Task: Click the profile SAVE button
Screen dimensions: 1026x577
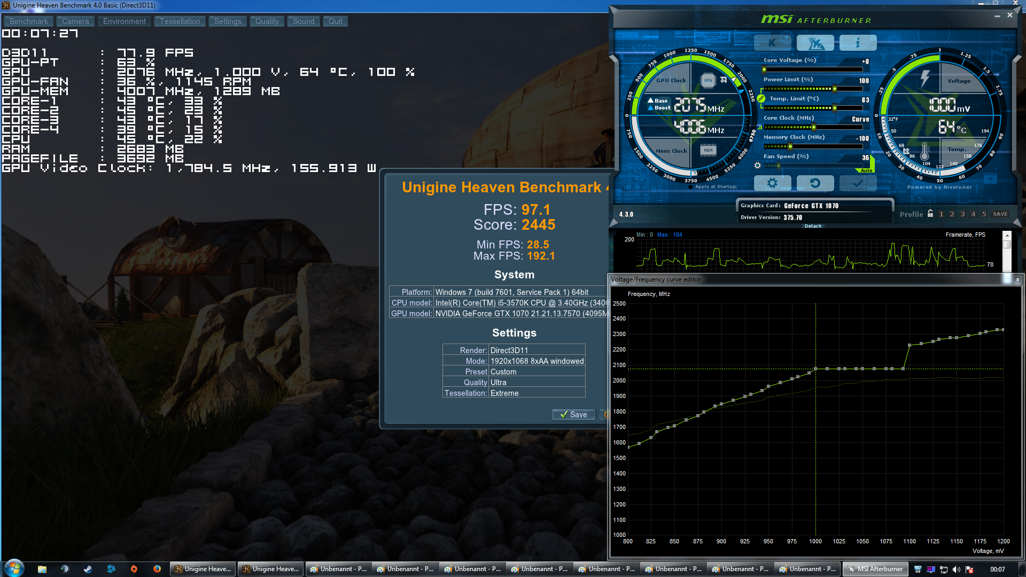Action: [x=1000, y=214]
